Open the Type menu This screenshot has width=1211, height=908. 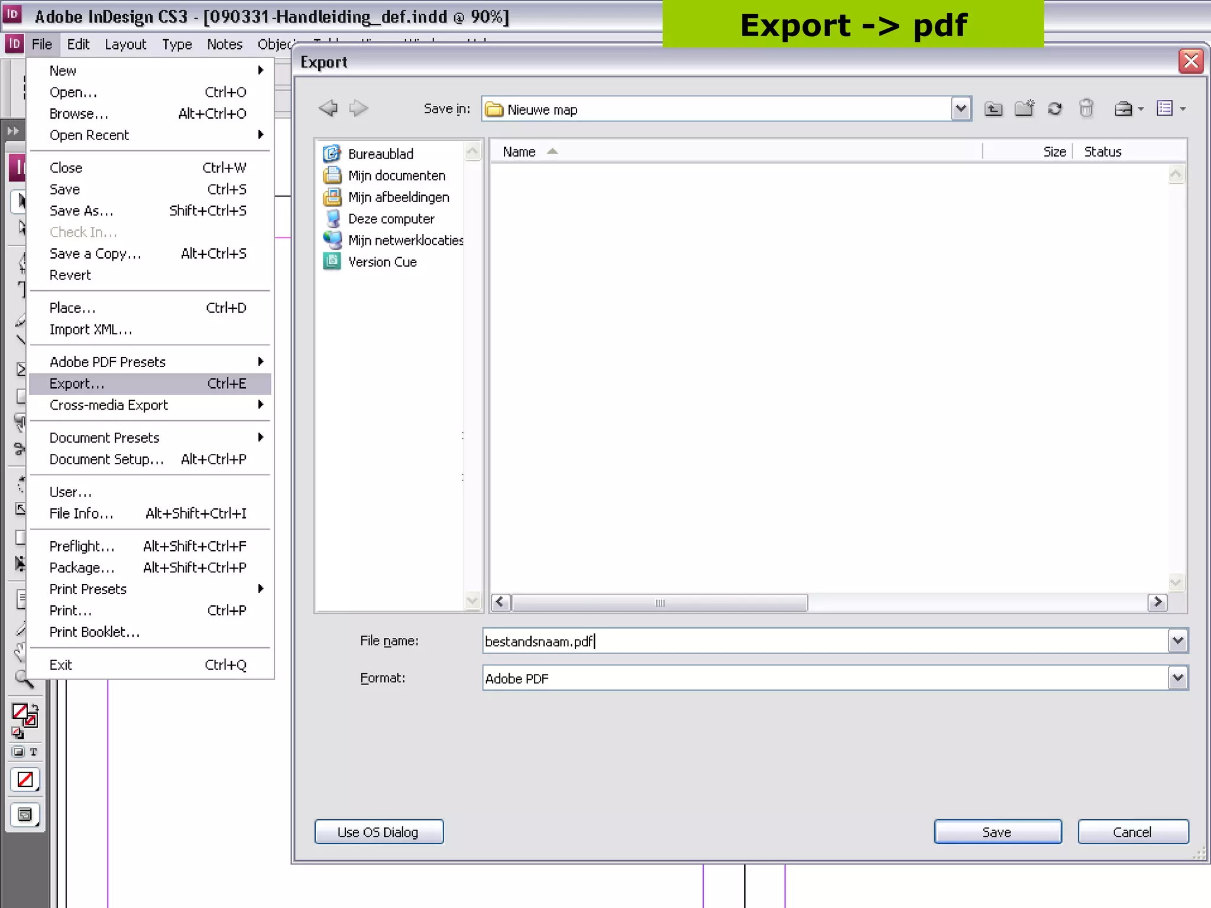coord(177,44)
